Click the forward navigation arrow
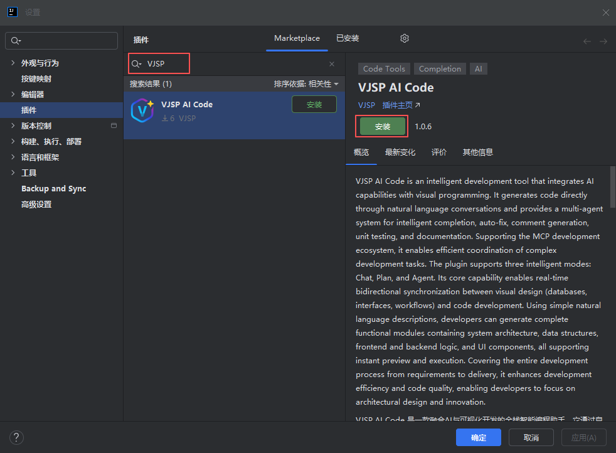This screenshot has width=616, height=453. tap(603, 41)
